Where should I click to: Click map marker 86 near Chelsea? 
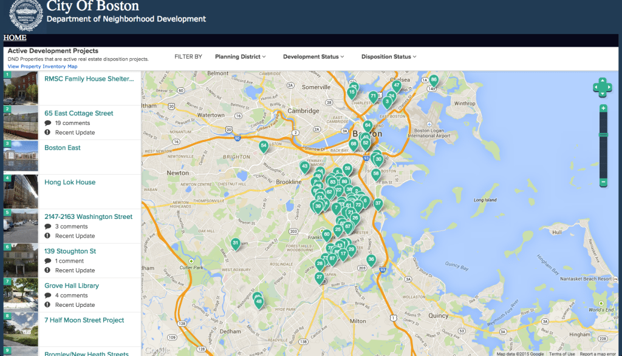click(x=434, y=80)
